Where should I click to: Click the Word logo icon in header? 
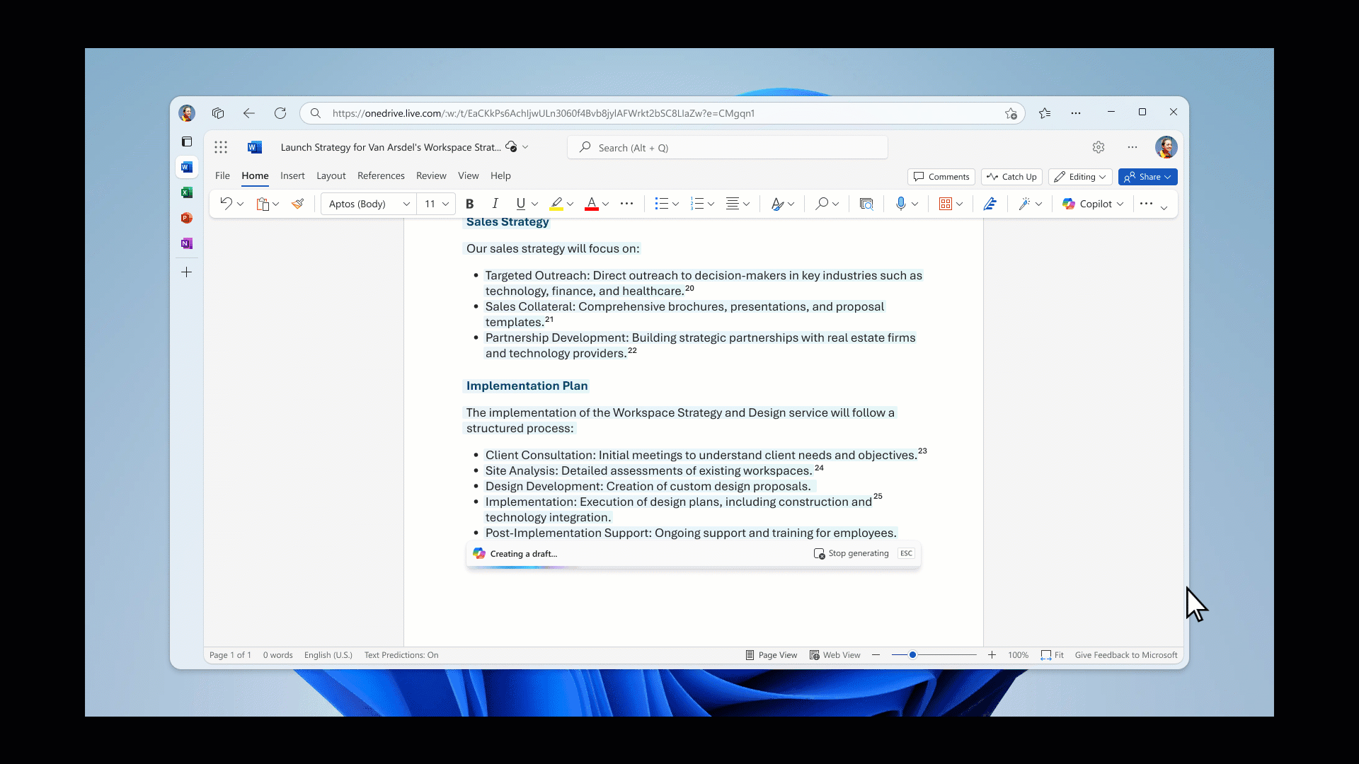(255, 147)
